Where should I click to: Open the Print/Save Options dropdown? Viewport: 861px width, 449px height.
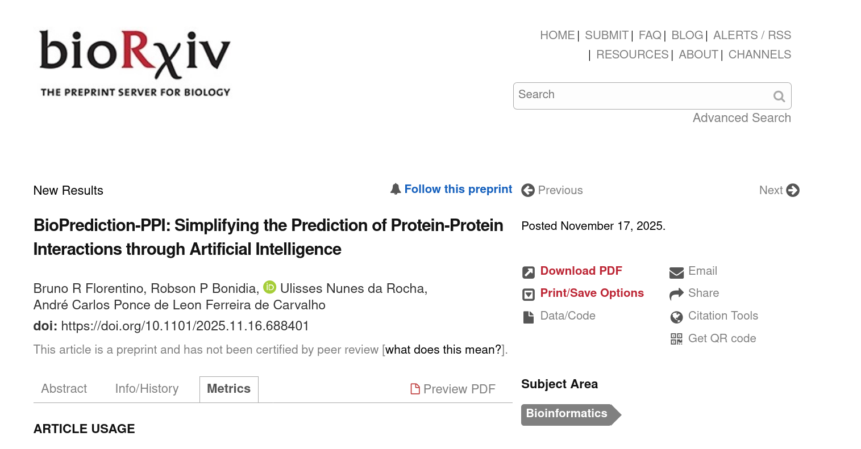coord(592,293)
